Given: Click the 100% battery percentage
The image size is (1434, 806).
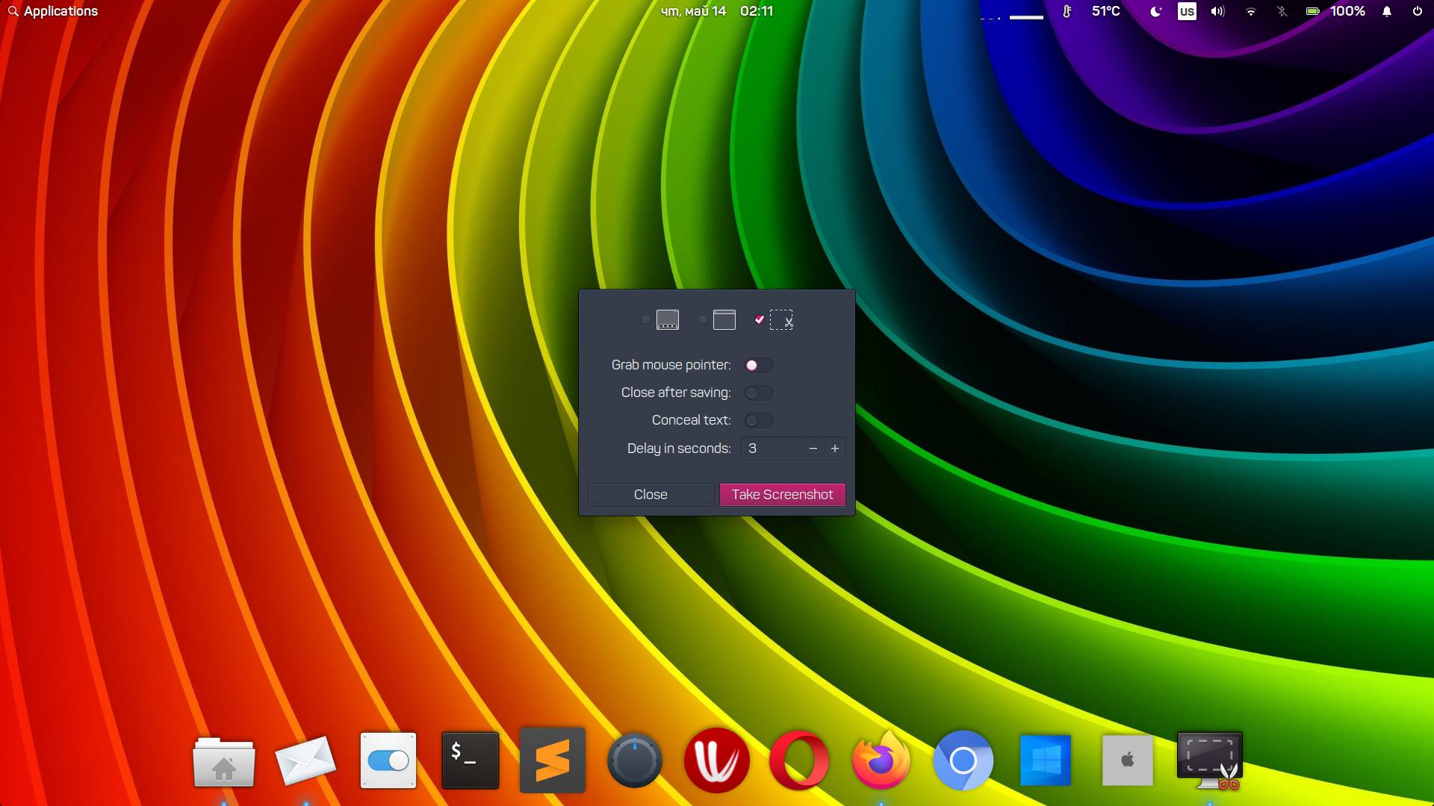Looking at the screenshot, I should [x=1347, y=11].
